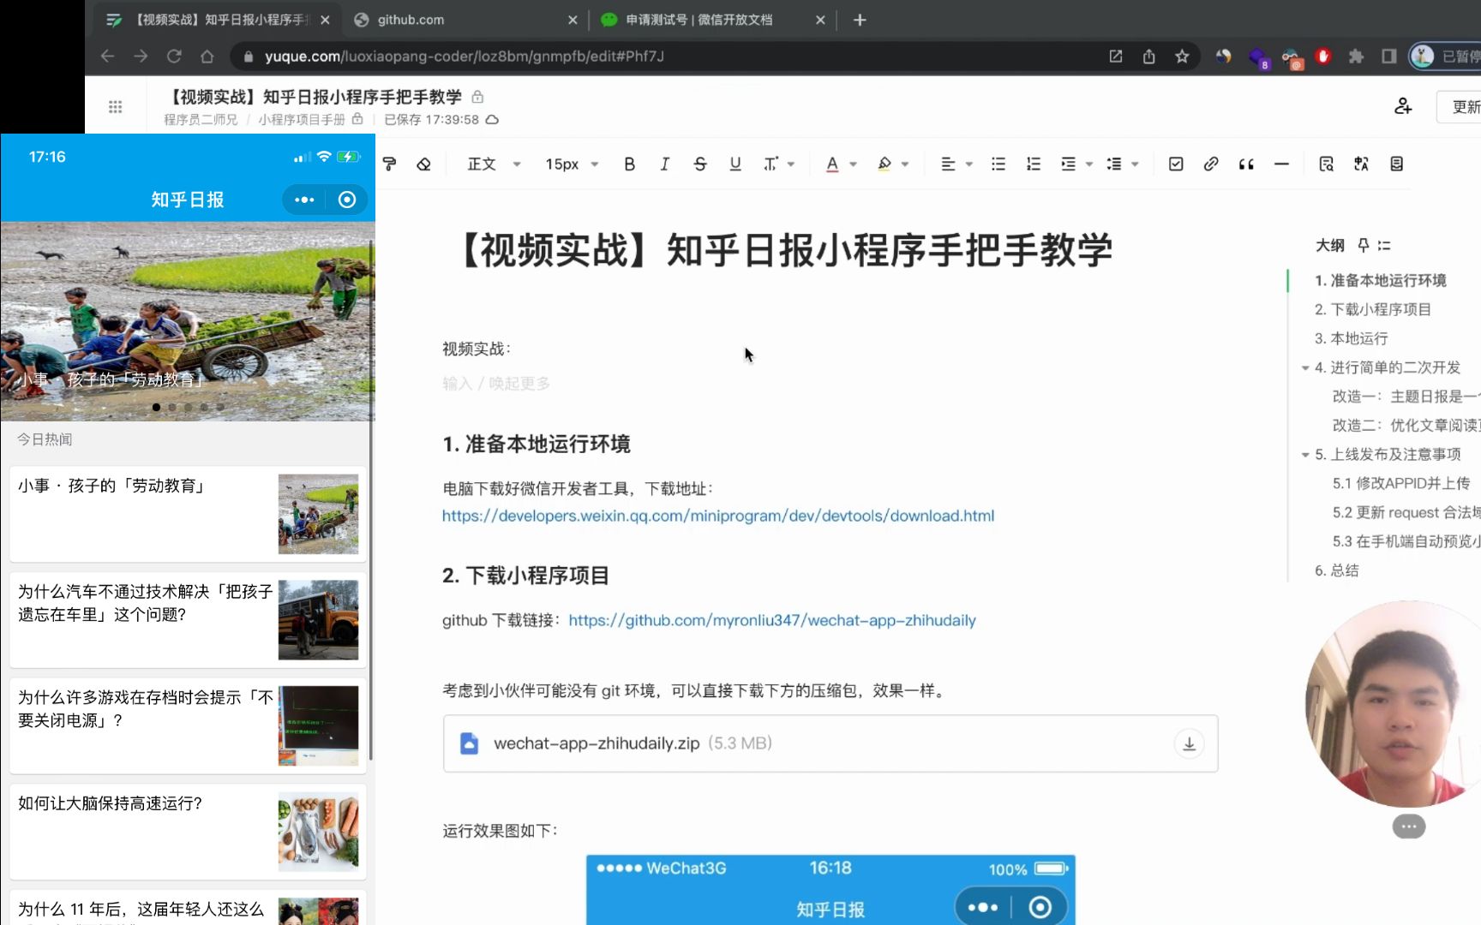Open find and replace tool
The image size is (1481, 925).
pos(1326,164)
